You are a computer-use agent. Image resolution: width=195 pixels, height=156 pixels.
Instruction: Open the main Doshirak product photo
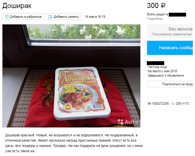(x=71, y=76)
